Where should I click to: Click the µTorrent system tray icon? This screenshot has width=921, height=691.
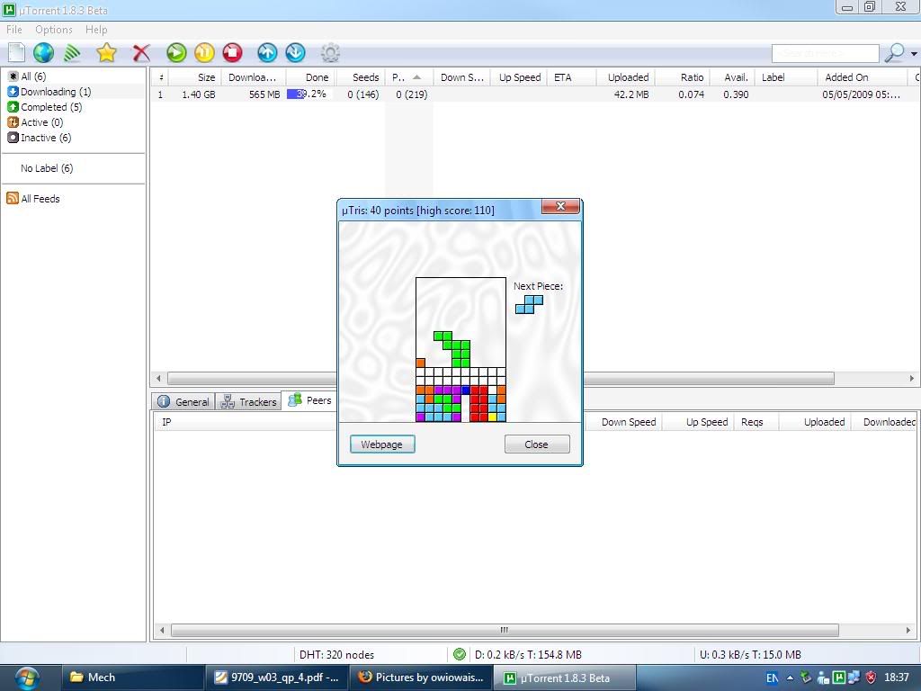click(839, 678)
